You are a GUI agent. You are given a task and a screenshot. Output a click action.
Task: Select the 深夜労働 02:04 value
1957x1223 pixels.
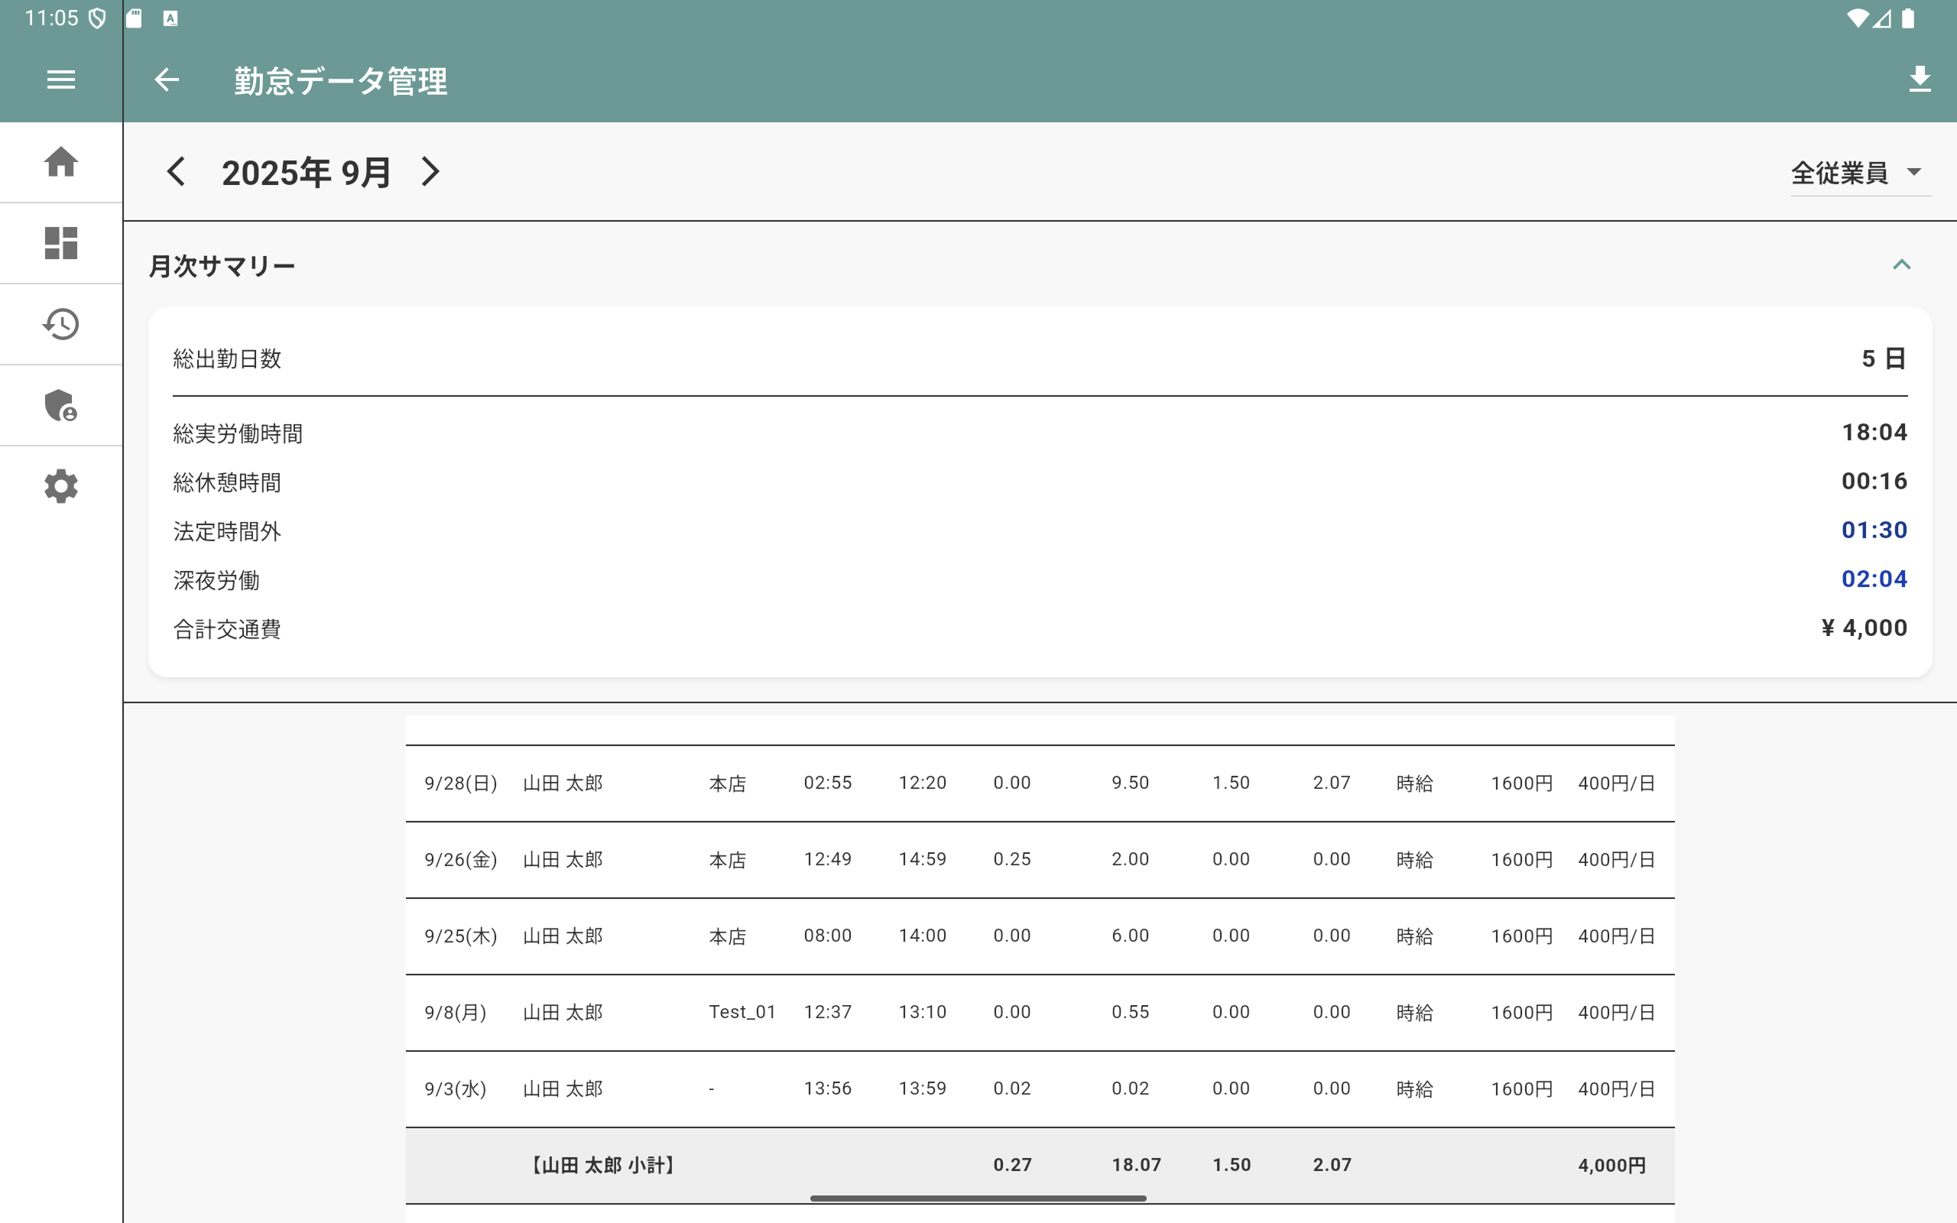1873,579
